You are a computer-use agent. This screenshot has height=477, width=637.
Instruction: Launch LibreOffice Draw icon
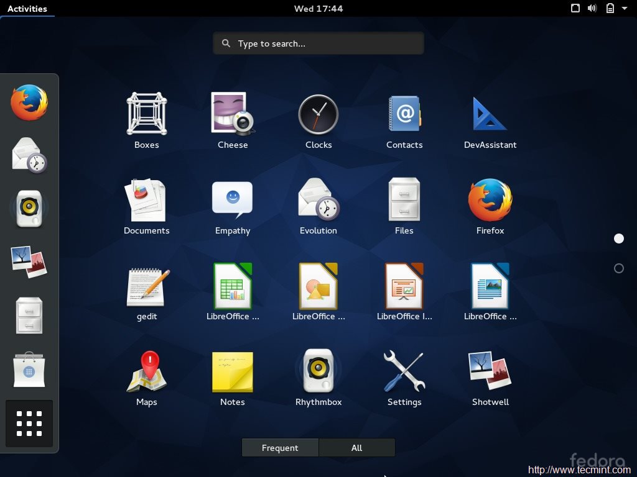[318, 286]
